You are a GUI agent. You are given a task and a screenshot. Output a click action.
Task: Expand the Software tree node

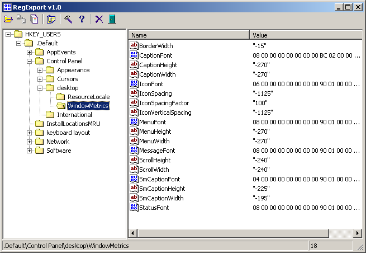pos(29,151)
